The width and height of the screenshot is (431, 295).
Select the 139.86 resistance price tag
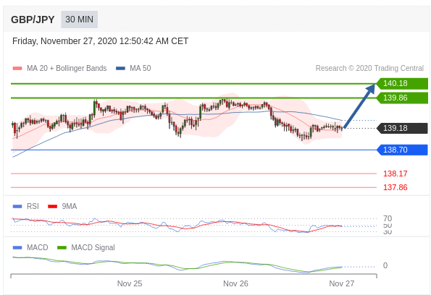402,98
